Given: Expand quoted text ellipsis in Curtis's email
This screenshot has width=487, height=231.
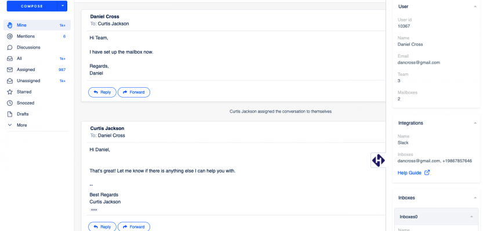Looking at the screenshot, I should 94,210.
